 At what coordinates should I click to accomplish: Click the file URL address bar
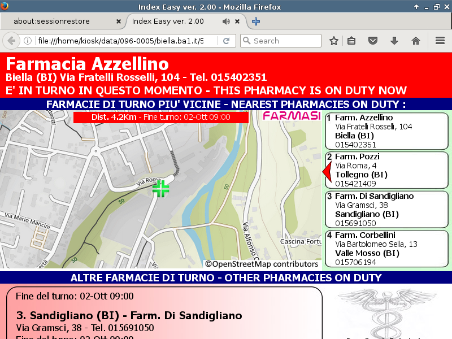(x=124, y=41)
